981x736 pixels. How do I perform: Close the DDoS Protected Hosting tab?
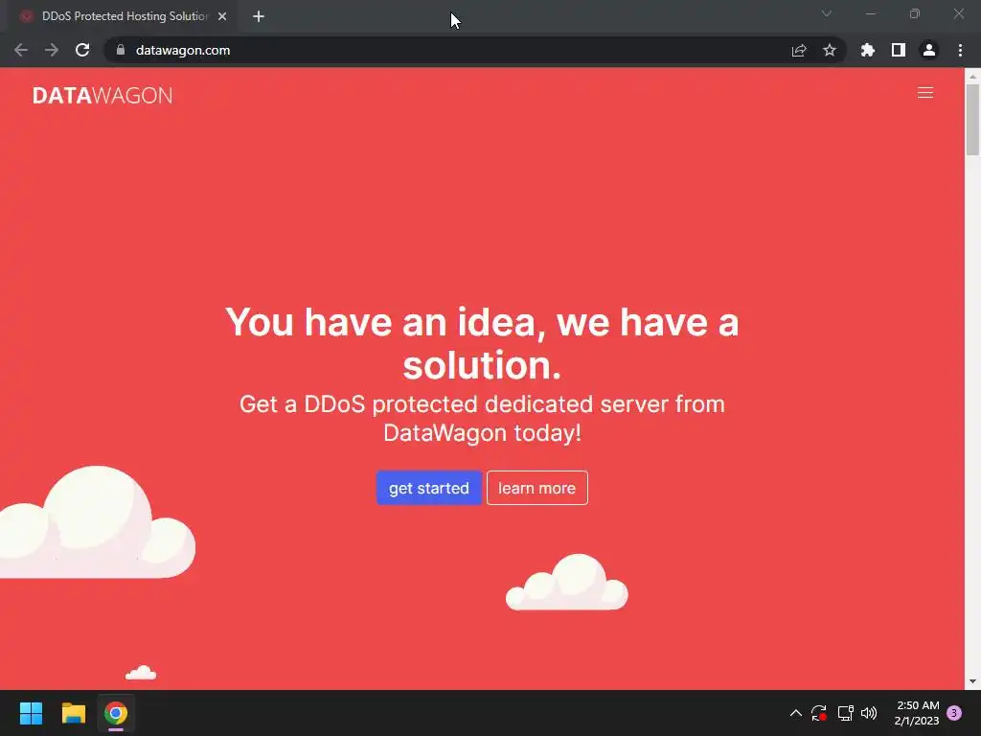pos(222,16)
